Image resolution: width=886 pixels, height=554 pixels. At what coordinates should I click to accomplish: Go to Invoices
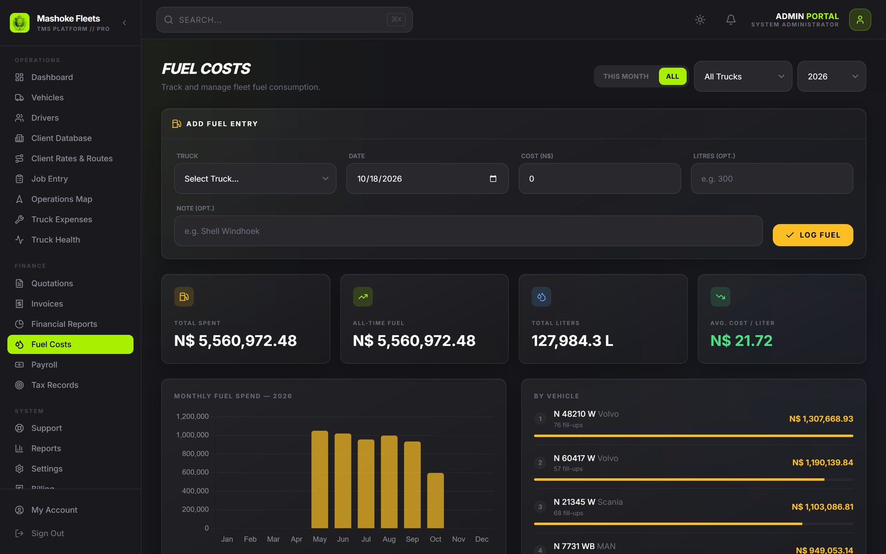click(x=71, y=304)
